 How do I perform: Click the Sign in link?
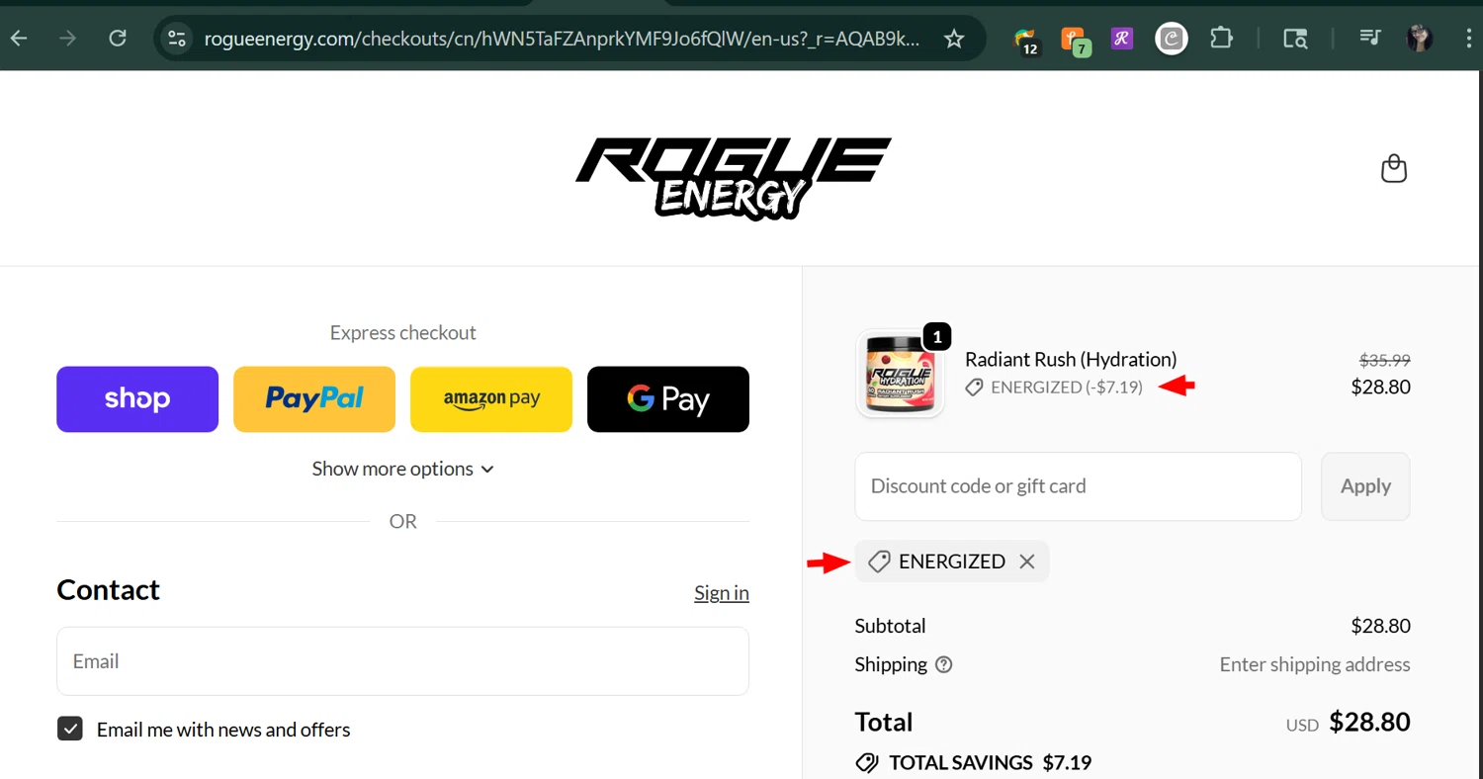click(x=722, y=592)
